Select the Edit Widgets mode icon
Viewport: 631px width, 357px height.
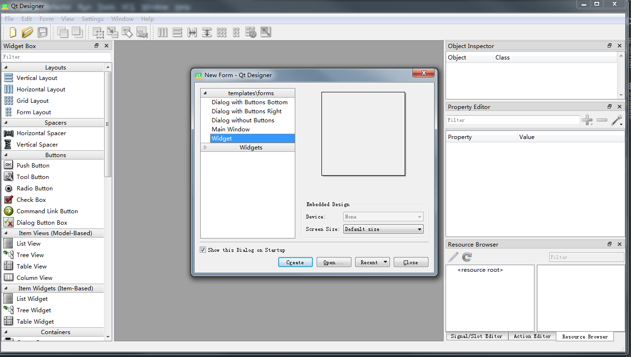(x=98, y=32)
